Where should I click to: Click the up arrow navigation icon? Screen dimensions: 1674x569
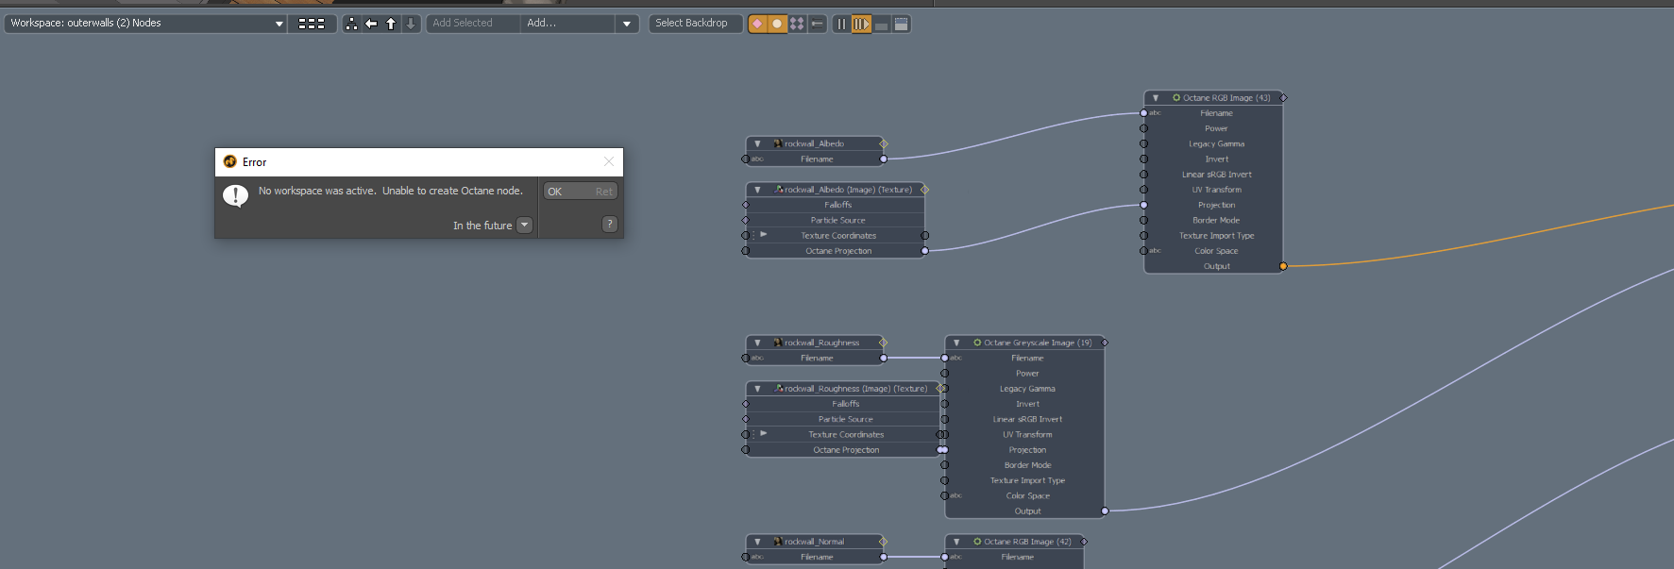tap(391, 24)
